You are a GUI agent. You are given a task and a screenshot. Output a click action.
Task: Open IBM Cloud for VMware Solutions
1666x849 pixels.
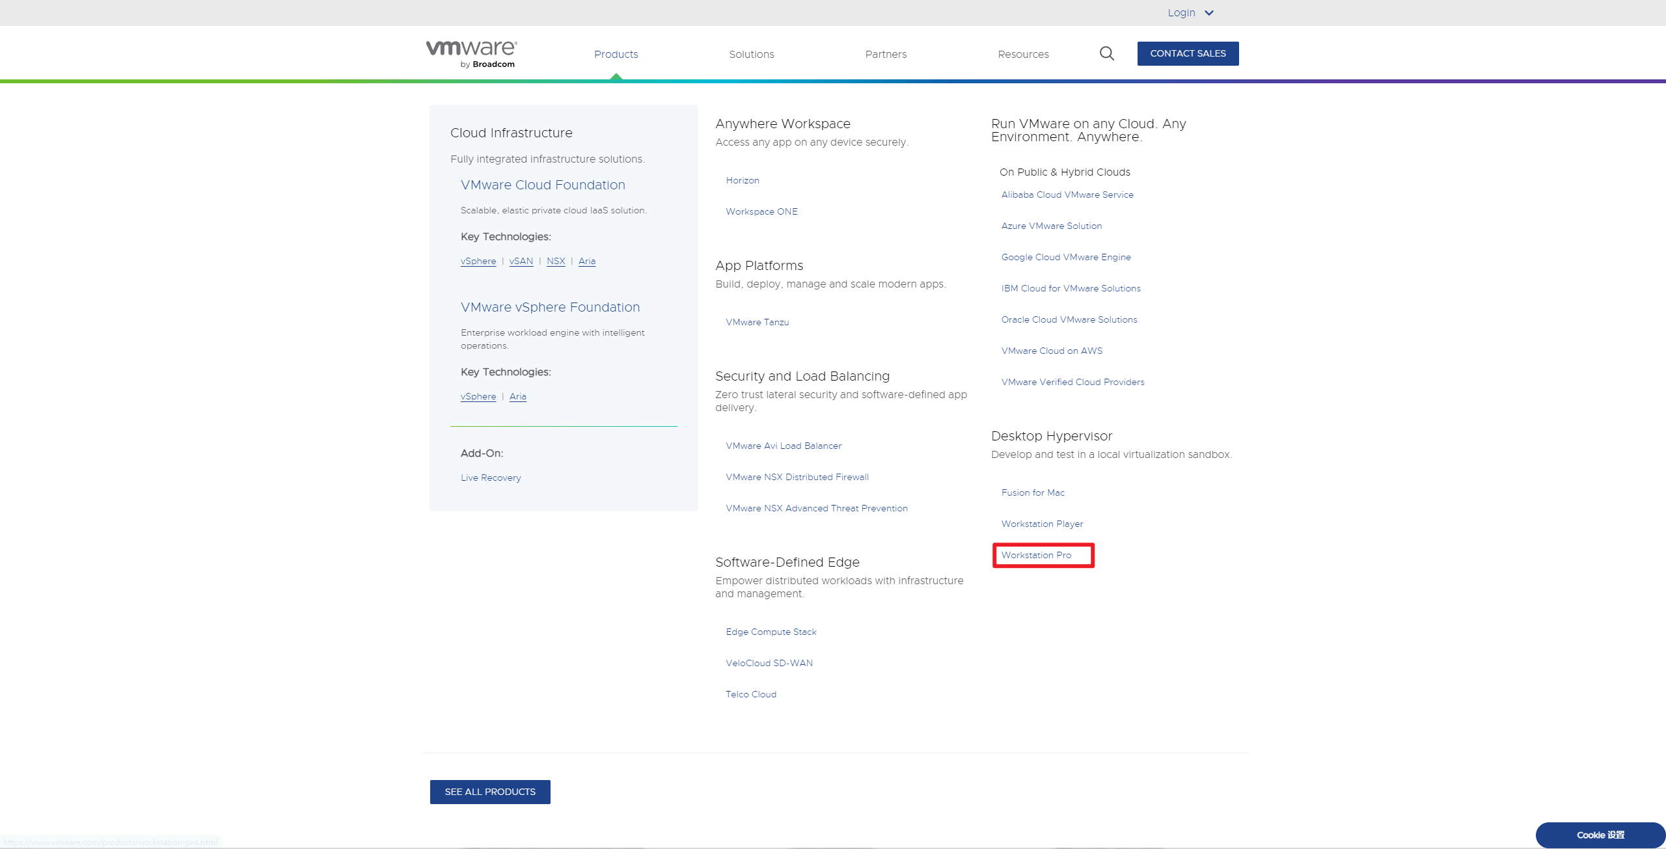click(1071, 288)
